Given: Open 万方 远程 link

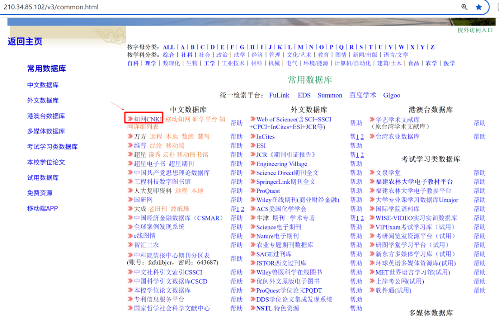Looking at the screenshot, I should point(156,136).
